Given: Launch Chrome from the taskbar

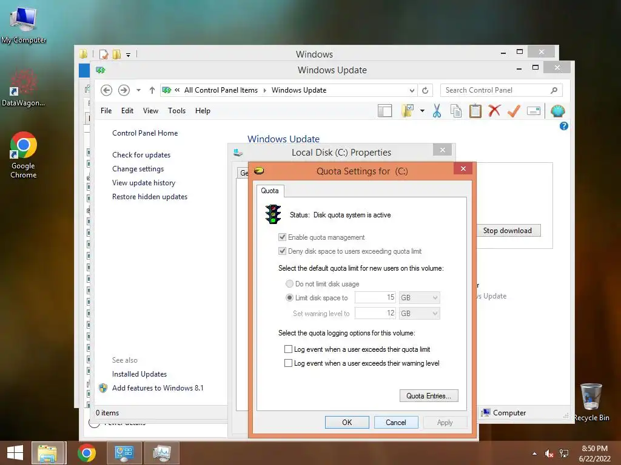Looking at the screenshot, I should pyautogui.click(x=87, y=453).
